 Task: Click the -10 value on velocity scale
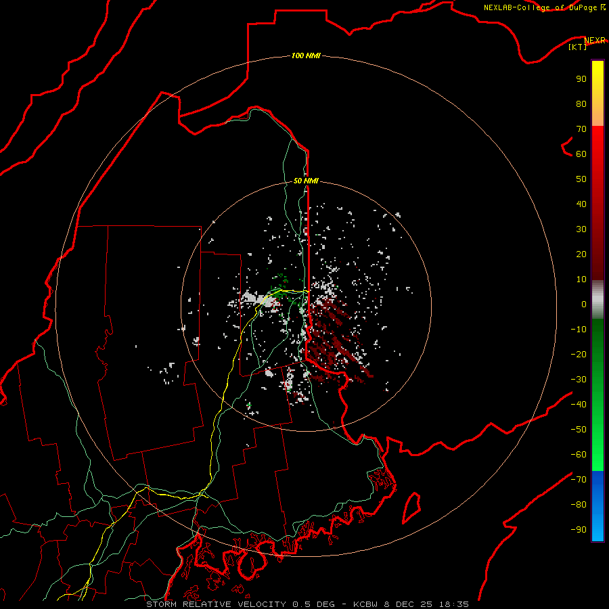coord(579,330)
